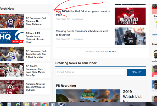Open 'Ranking South Carolina's schedule easiest to toughest' article
157x106 pixels.
point(82,33)
